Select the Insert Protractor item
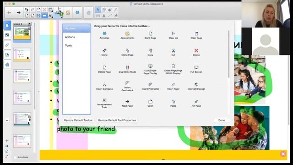293x165 pixels. coord(150,86)
